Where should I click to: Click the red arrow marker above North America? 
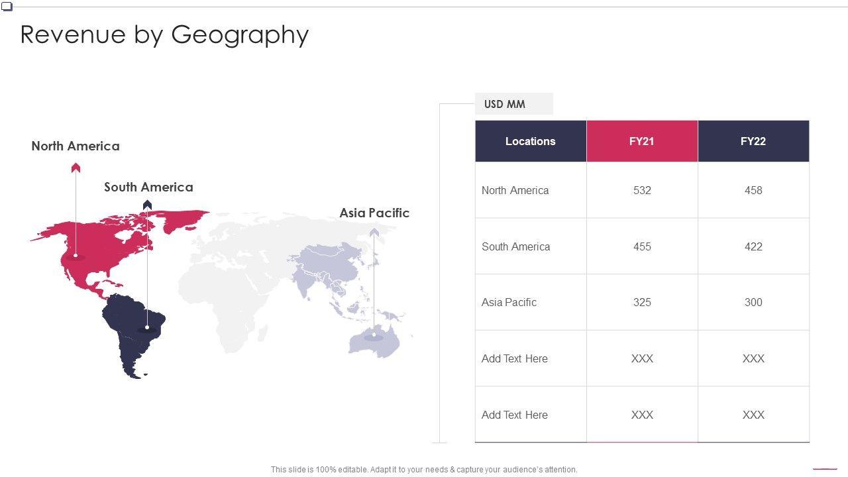76,168
